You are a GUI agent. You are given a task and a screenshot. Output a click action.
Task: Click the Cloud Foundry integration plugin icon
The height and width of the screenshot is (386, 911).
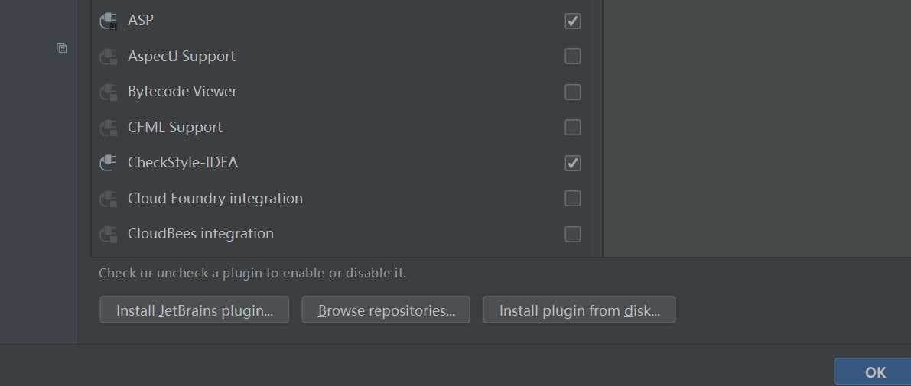point(108,199)
